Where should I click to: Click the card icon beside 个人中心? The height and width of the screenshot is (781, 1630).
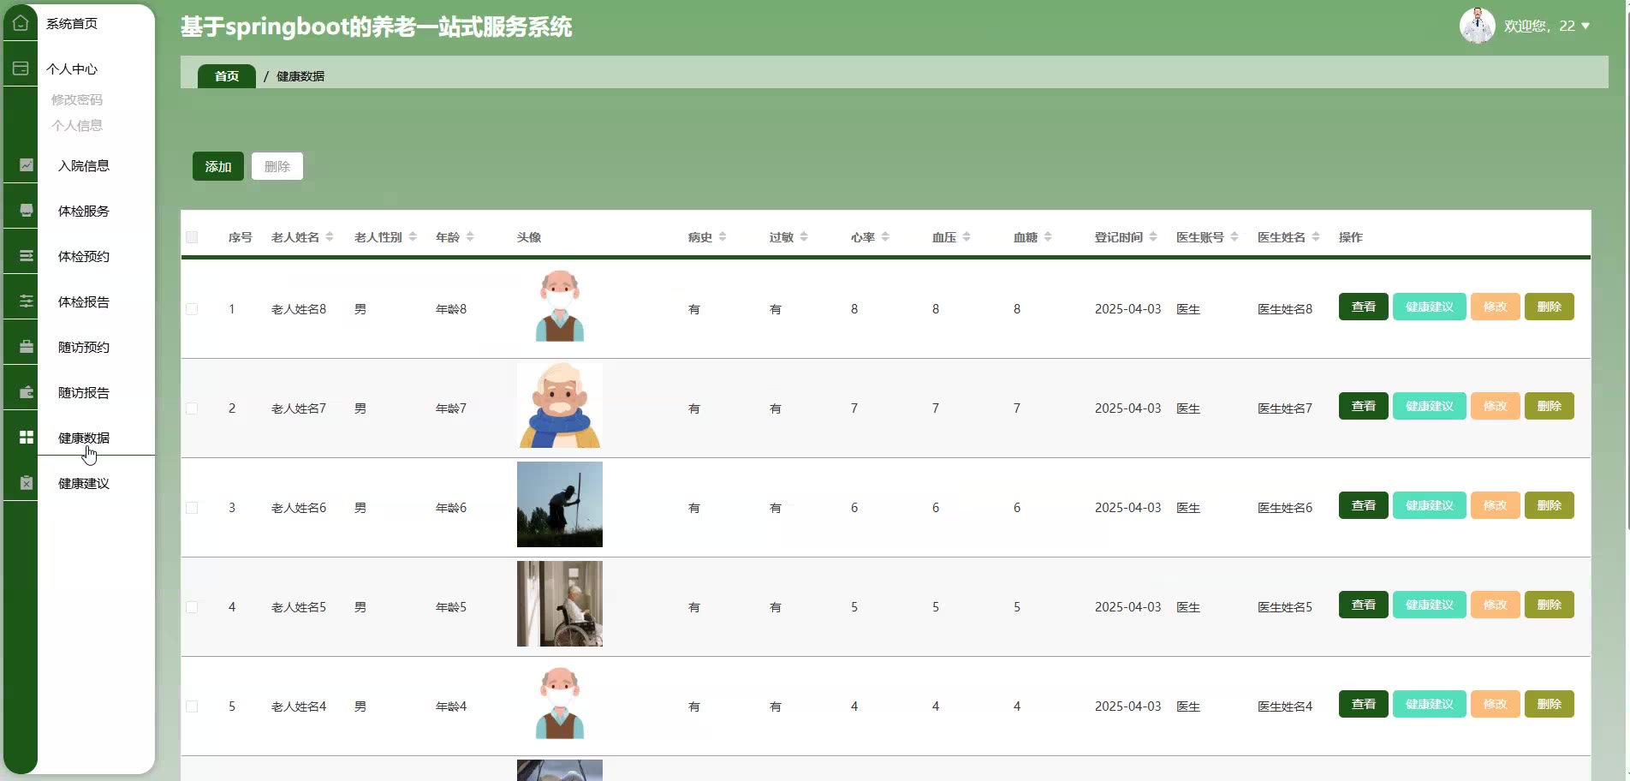(x=21, y=69)
